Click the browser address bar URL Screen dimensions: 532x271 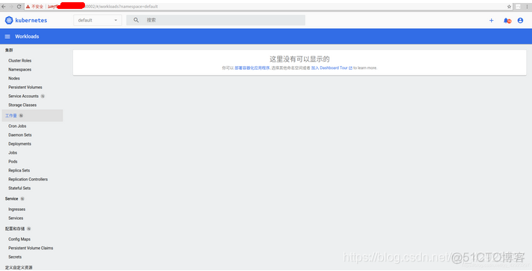[103, 7]
